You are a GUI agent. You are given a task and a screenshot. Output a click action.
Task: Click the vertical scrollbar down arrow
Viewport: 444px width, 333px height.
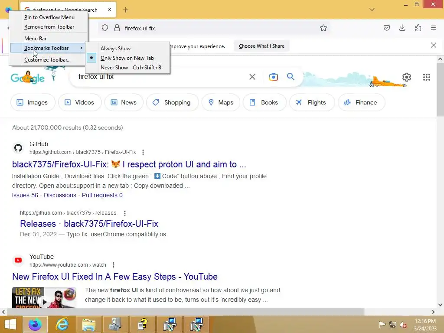(x=440, y=305)
